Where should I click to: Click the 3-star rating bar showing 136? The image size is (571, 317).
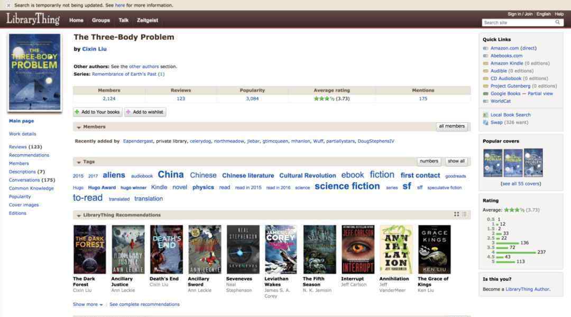(507, 243)
